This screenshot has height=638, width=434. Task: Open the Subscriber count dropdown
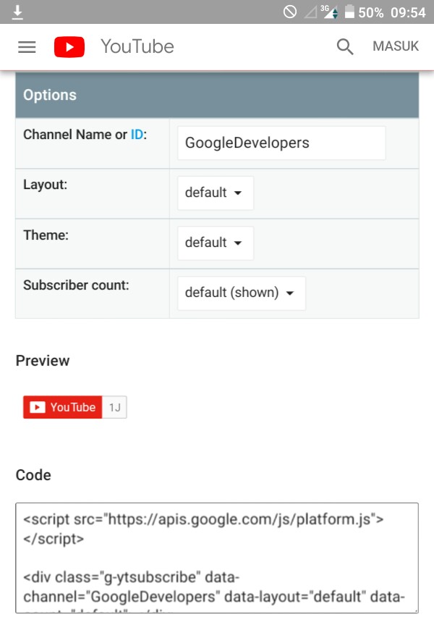[x=240, y=293]
